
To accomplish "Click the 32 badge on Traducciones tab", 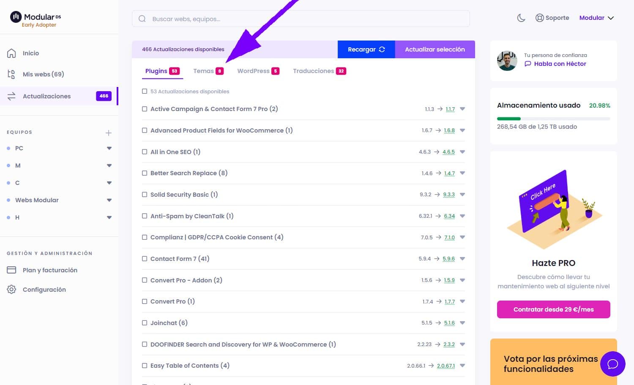I will [341, 71].
